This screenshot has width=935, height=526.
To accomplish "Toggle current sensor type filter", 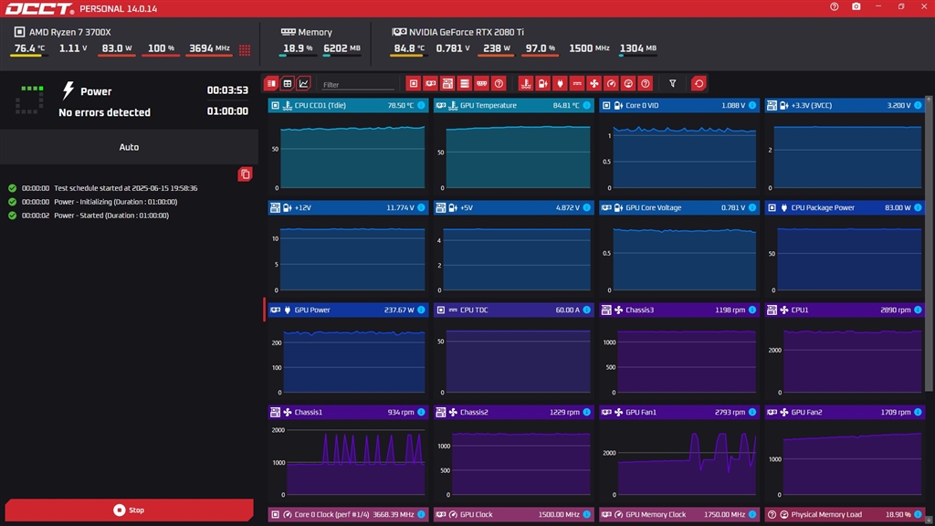I will pos(577,83).
